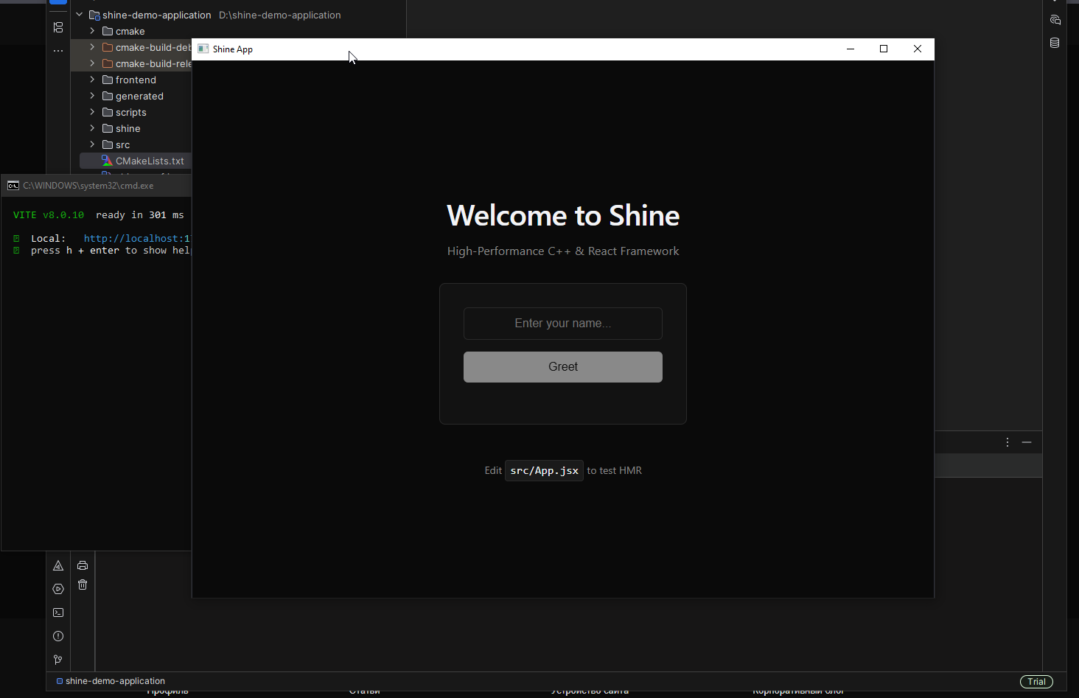Click the 'D:\shine-demo-application' path label
Screen dimensions: 1079x698
click(280, 15)
